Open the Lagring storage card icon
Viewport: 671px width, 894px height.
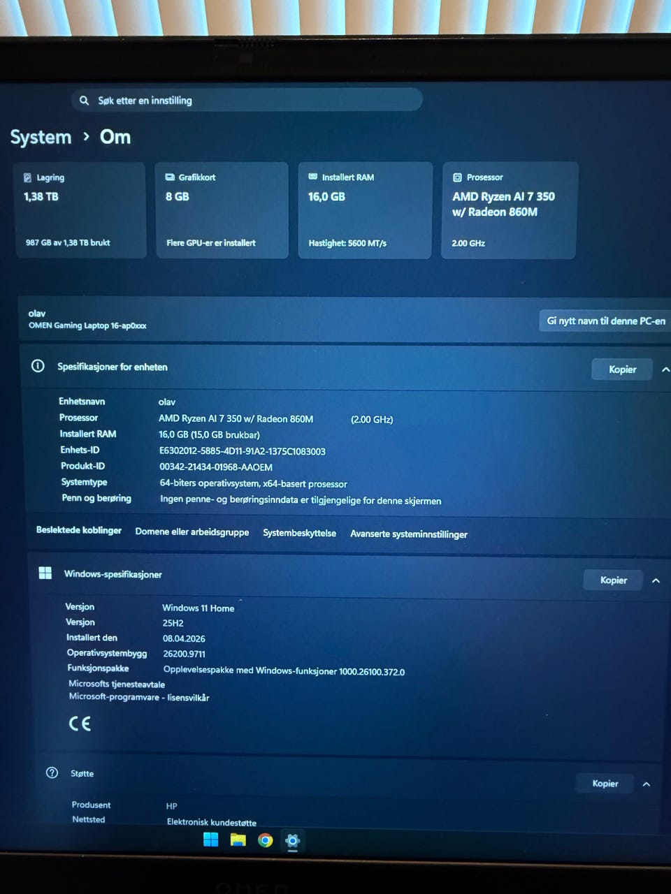coord(27,177)
